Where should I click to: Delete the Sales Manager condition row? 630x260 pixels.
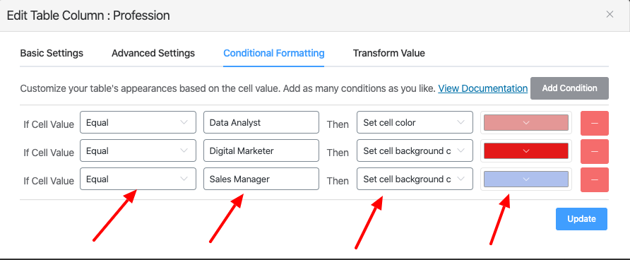coord(594,179)
